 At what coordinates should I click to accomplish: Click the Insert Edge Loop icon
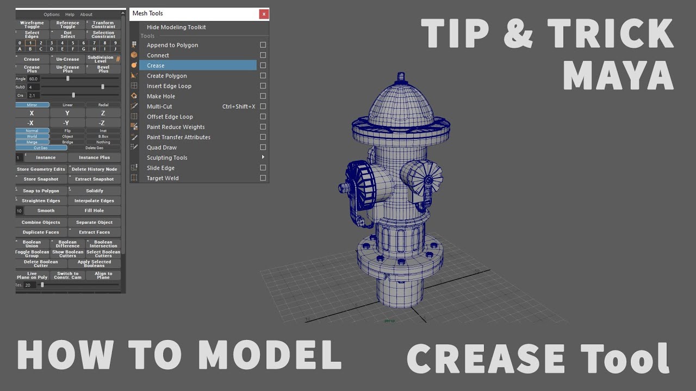point(134,86)
